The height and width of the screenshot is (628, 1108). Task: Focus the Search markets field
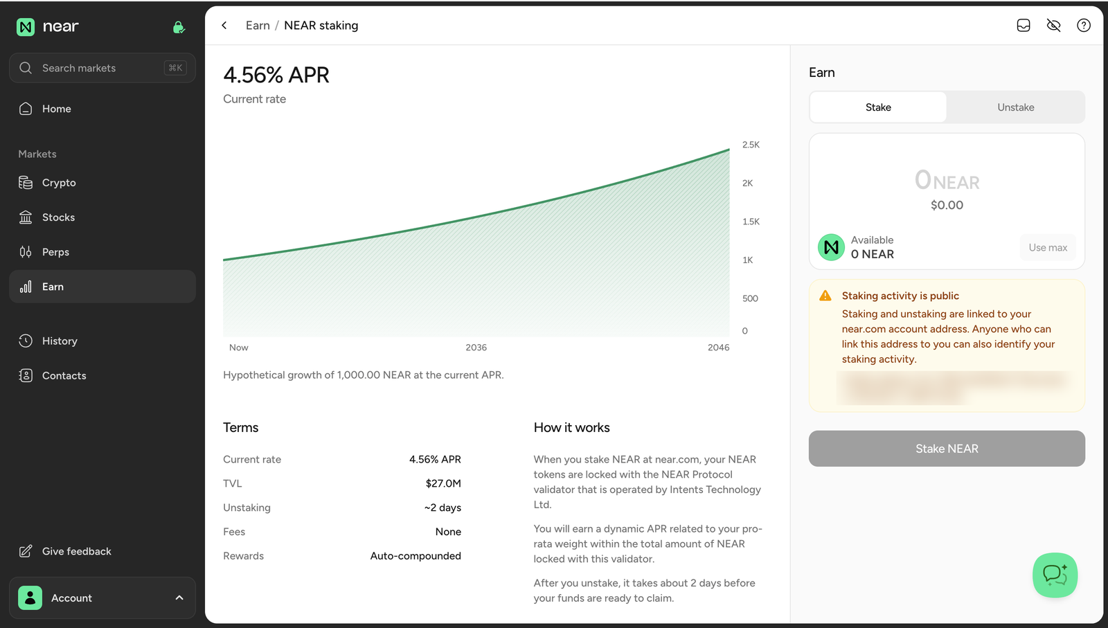coord(102,68)
